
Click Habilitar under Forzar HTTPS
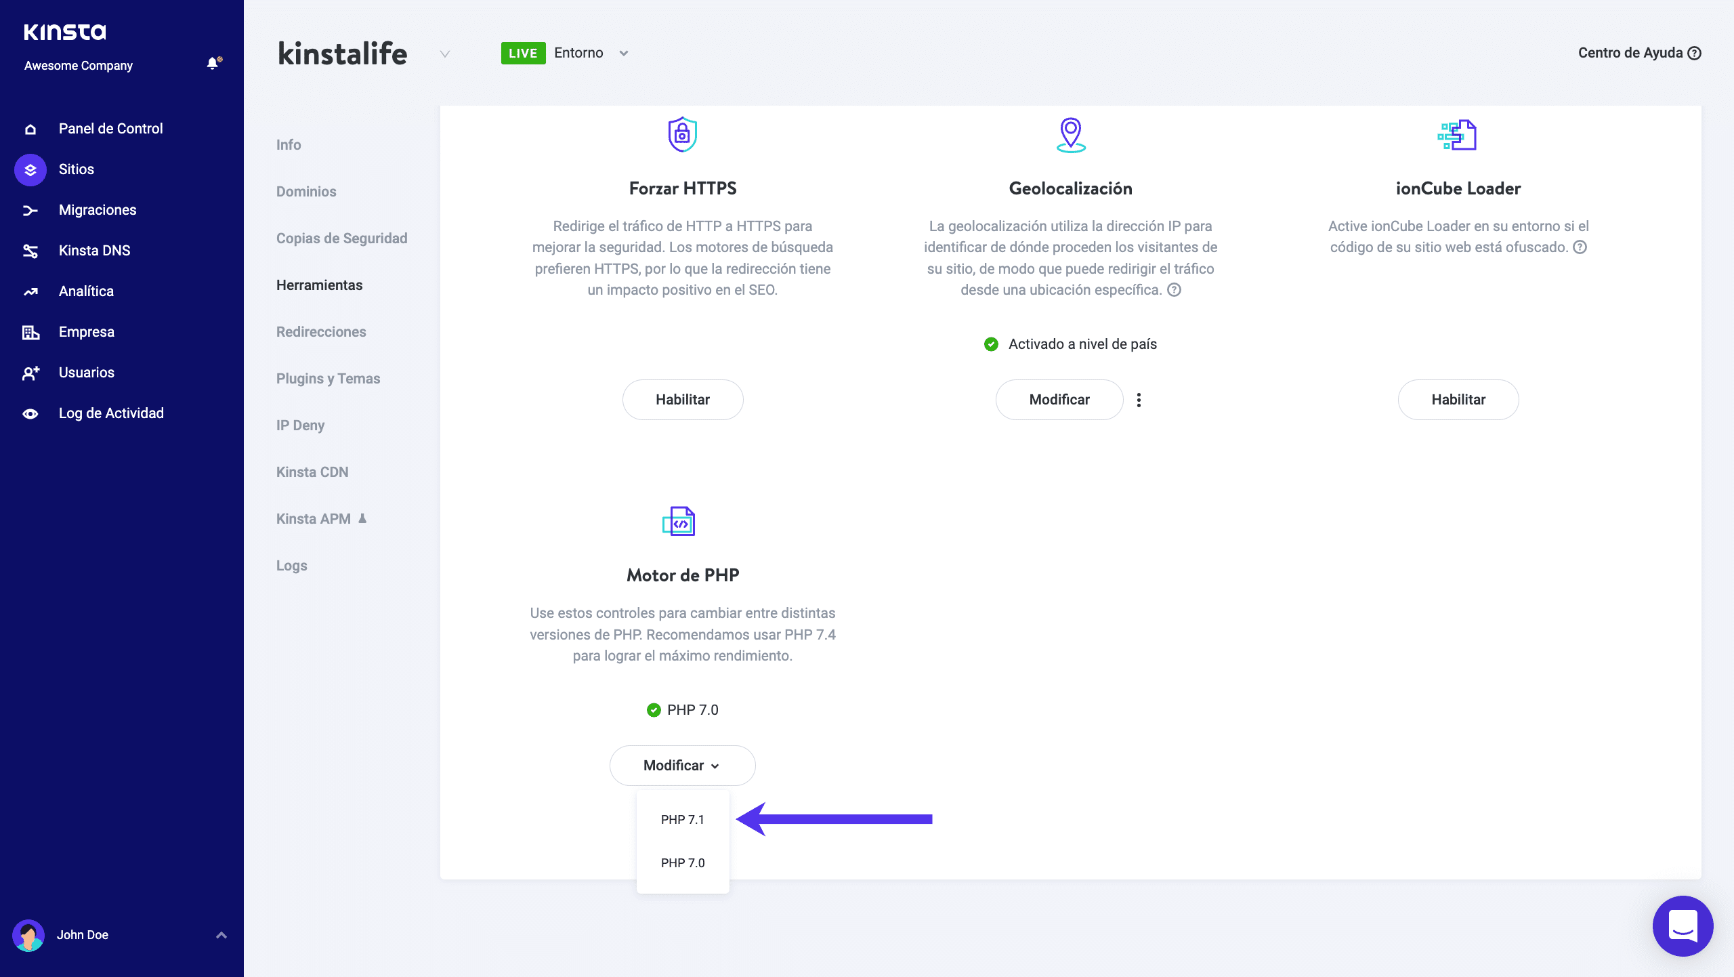[682, 400]
